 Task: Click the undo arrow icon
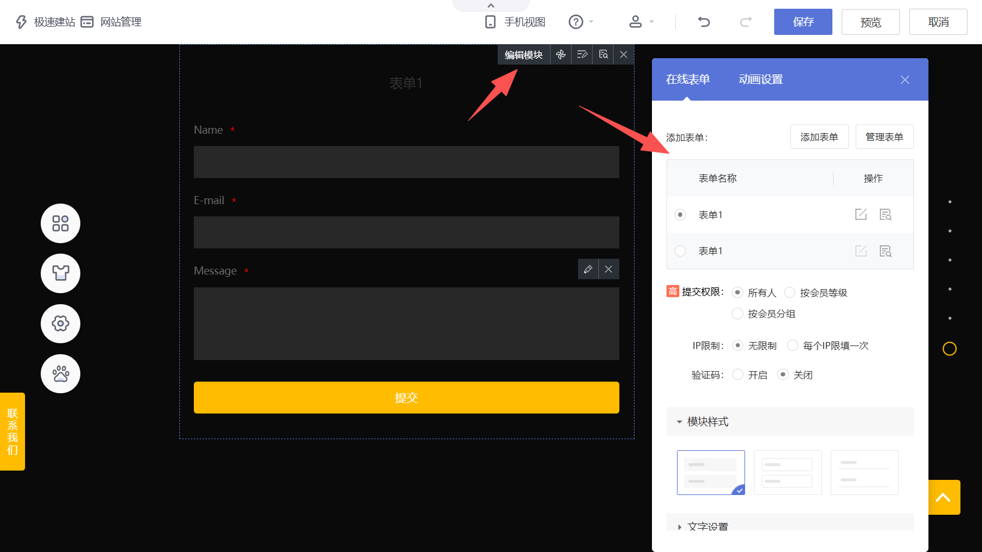pyautogui.click(x=704, y=22)
